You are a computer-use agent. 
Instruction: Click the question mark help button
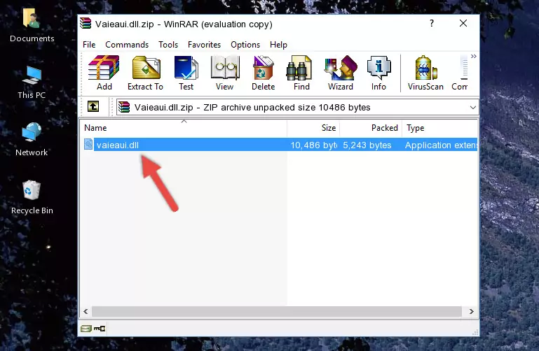(432, 23)
